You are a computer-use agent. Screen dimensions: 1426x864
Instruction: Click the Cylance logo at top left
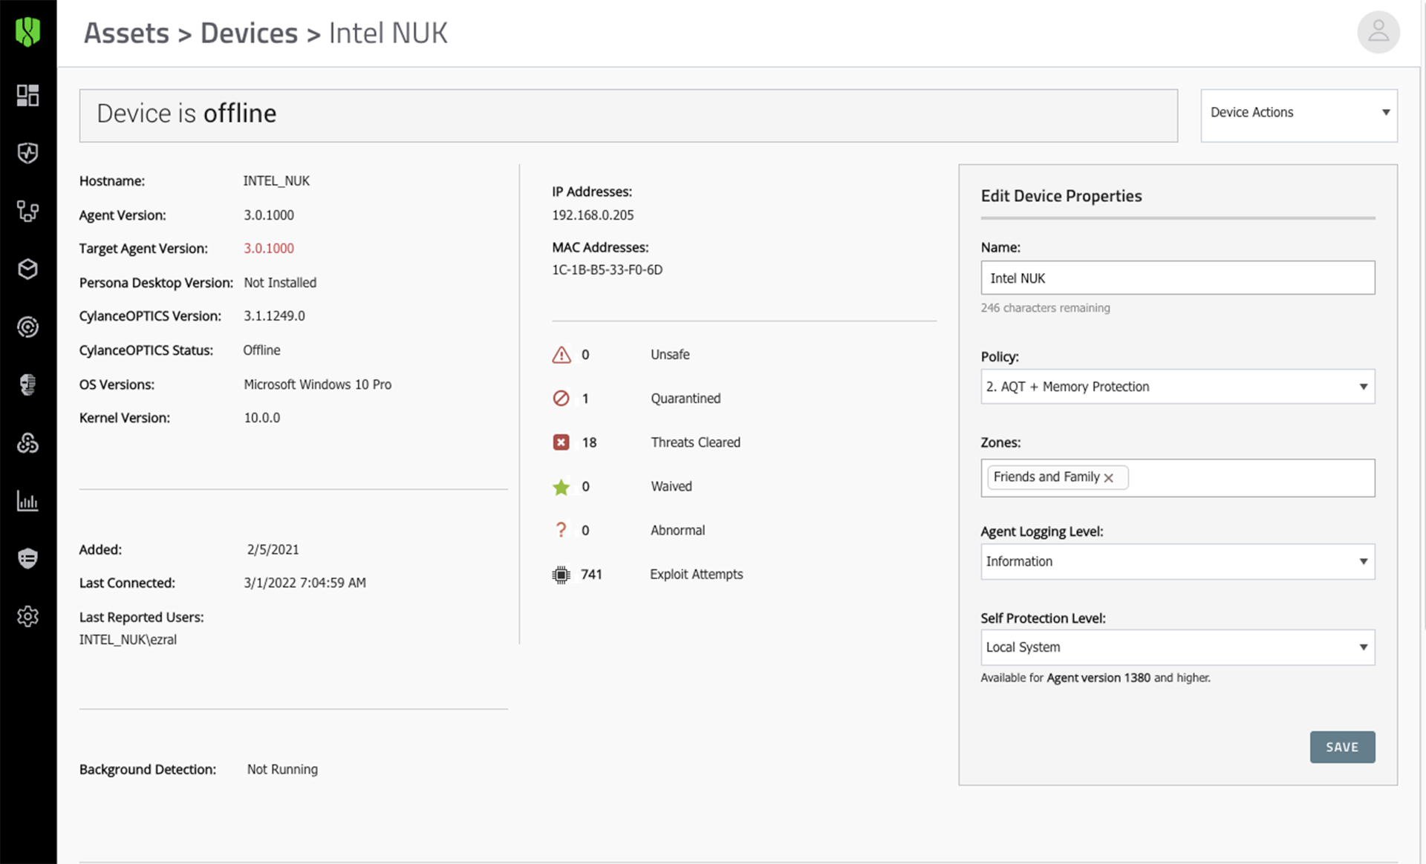tap(27, 32)
